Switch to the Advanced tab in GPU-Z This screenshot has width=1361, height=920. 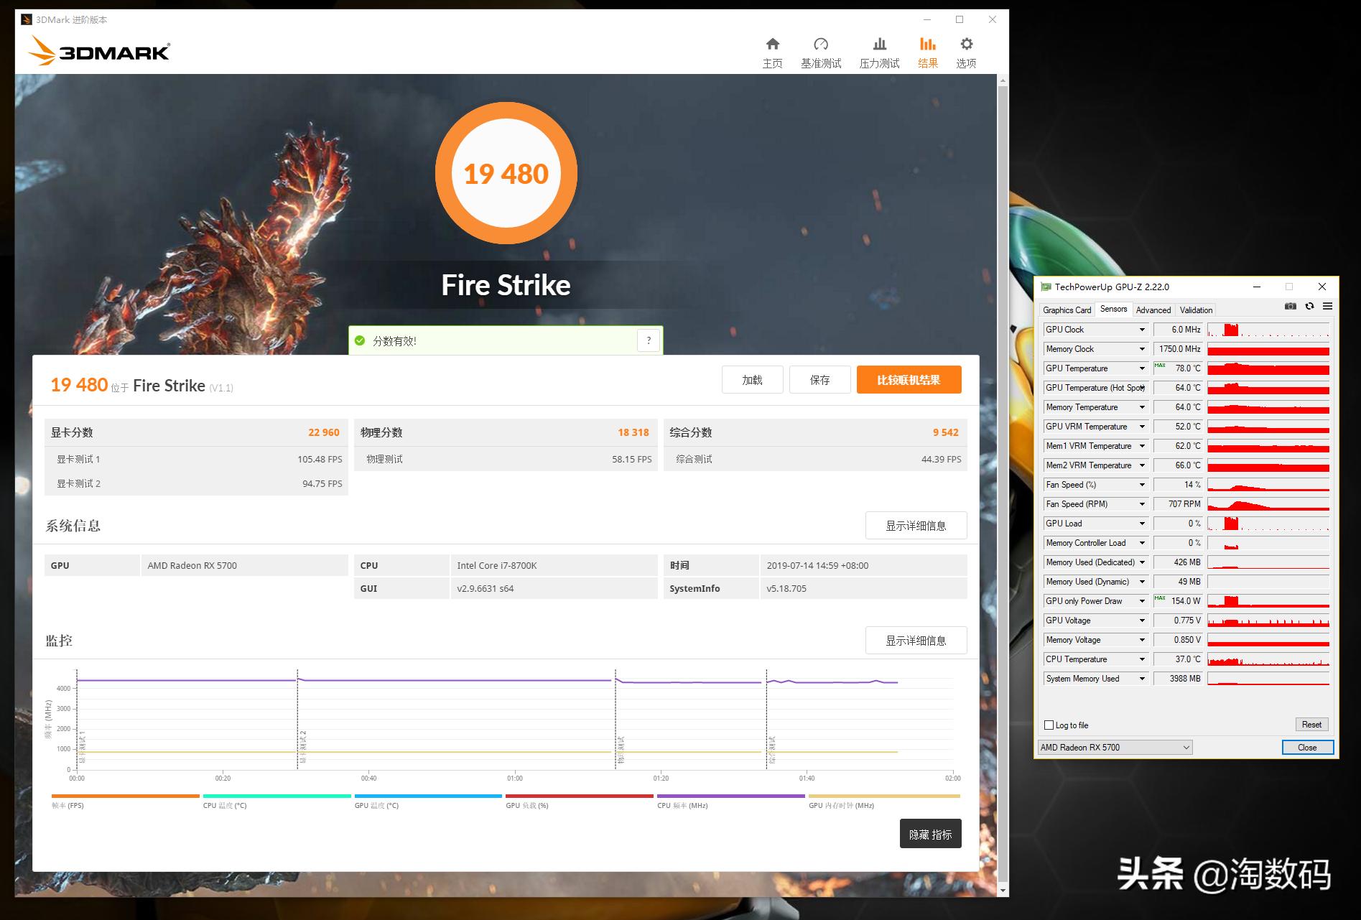pyautogui.click(x=1153, y=310)
